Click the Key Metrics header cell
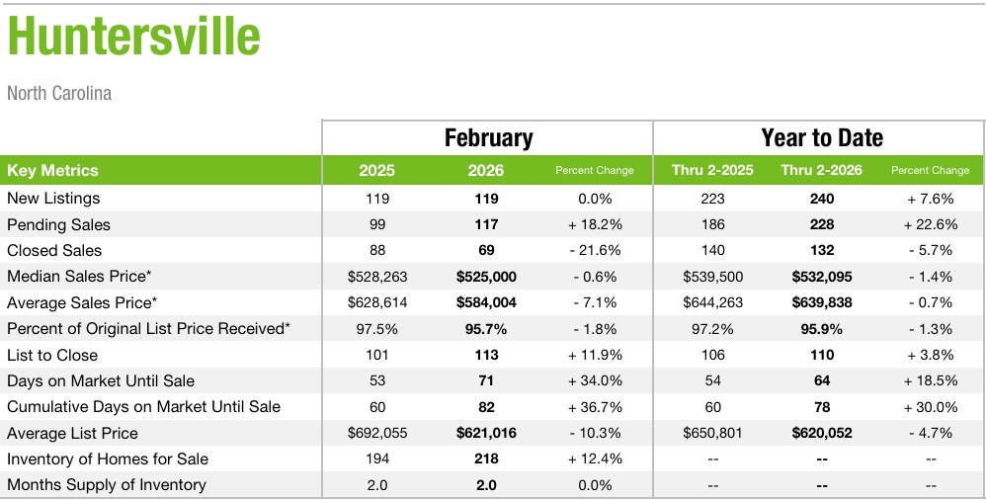Screen dimensions: 986x500 coord(53,170)
